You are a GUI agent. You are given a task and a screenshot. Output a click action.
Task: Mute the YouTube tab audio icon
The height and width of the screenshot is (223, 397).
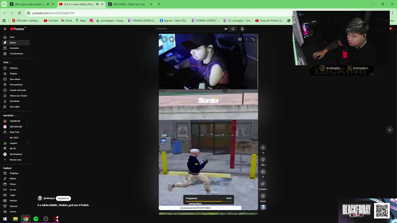(x=97, y=4)
